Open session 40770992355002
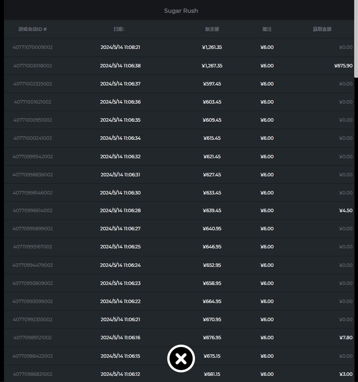Screen dimensions: 358x382 pos(33,319)
